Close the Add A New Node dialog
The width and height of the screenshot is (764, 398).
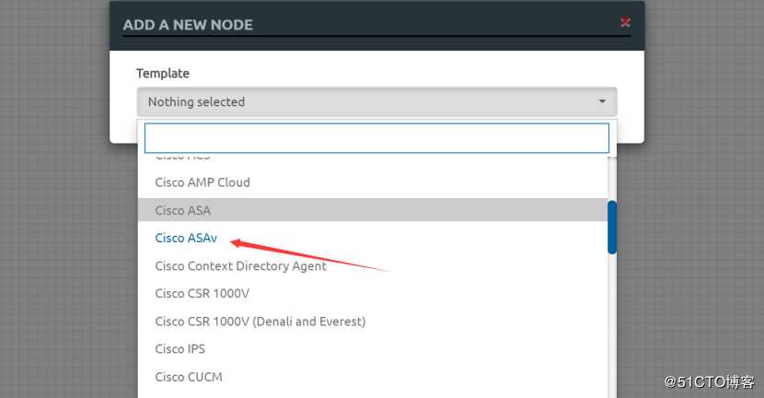tap(625, 22)
